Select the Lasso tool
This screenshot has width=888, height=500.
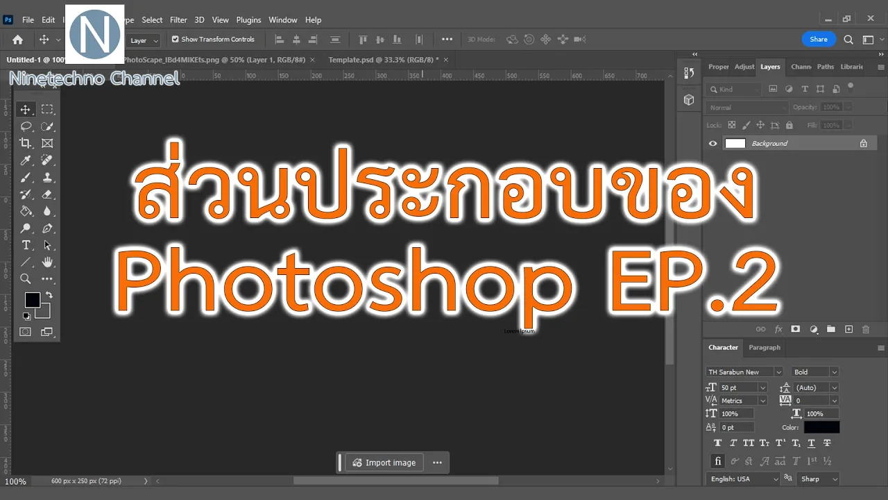pyautogui.click(x=26, y=126)
